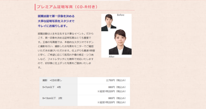Select the 5×7cm以下 4枚 row label

[x=52, y=87]
